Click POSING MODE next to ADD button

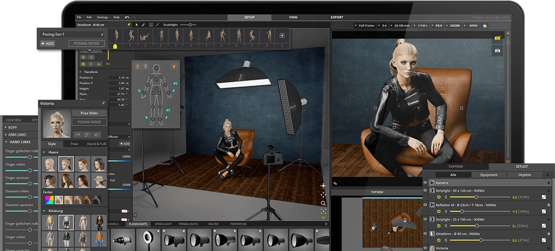(x=86, y=43)
